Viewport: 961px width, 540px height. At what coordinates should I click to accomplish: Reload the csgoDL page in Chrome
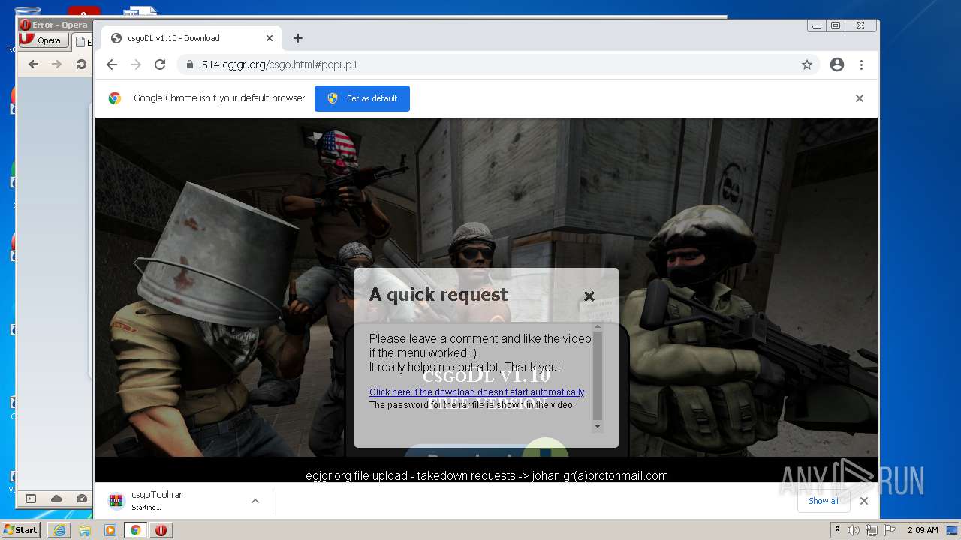tap(160, 64)
